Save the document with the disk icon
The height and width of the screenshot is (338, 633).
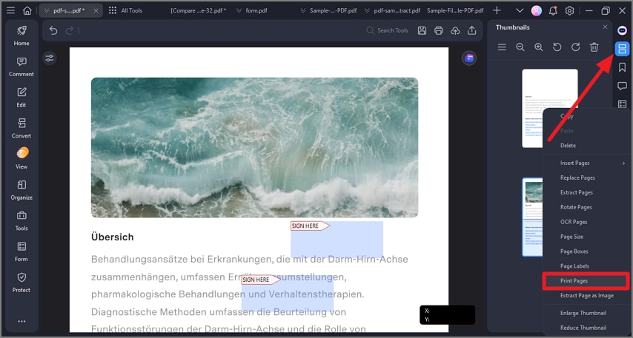click(x=422, y=30)
